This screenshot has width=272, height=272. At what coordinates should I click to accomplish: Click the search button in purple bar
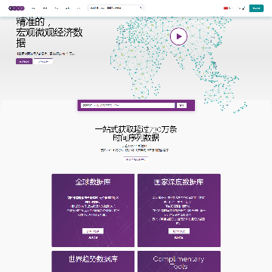tap(181, 106)
